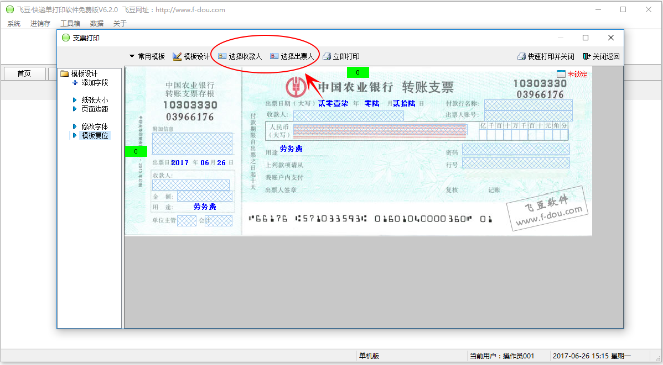This screenshot has width=663, height=365.
Task: Select 劳务费 on the cheque stub
Action: pyautogui.click(x=205, y=207)
